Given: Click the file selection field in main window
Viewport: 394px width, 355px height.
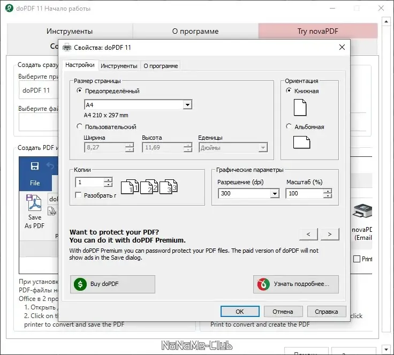Looking at the screenshot, I should click(x=39, y=122).
